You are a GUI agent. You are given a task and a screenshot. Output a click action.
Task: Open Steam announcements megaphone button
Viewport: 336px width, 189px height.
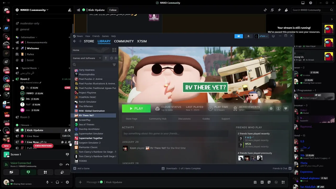pos(239,36)
